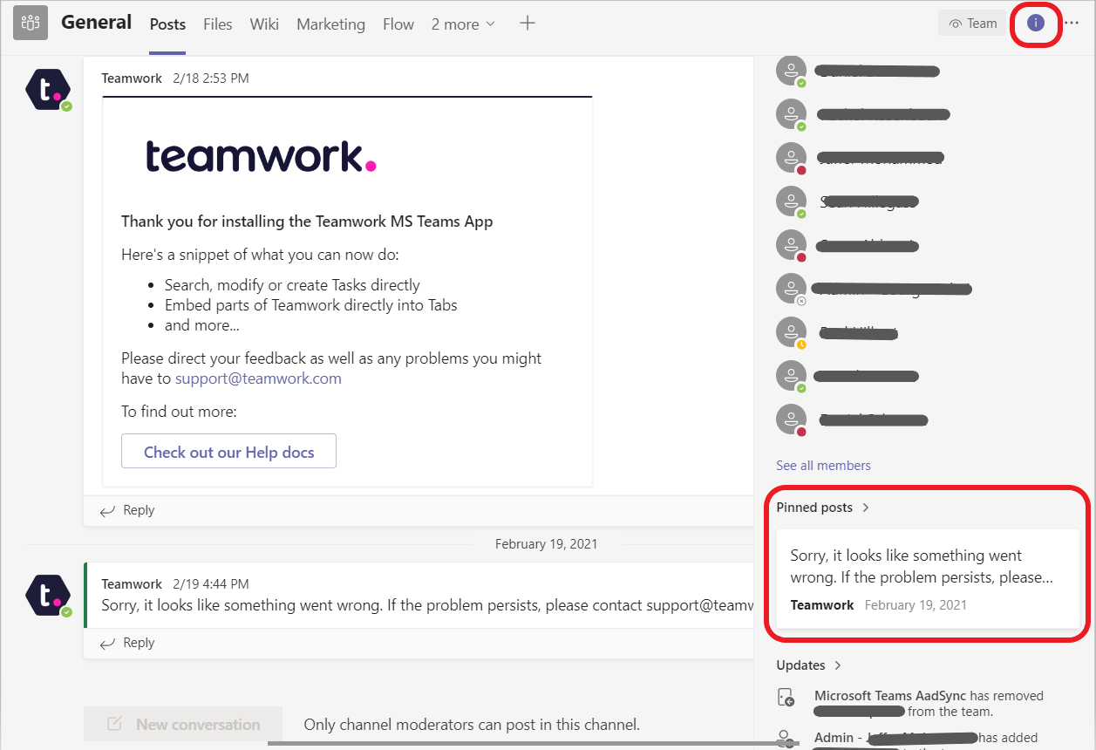The width and height of the screenshot is (1096, 750).
Task: Click the Teamwork avatar on the 2/18 post
Action: (48, 90)
